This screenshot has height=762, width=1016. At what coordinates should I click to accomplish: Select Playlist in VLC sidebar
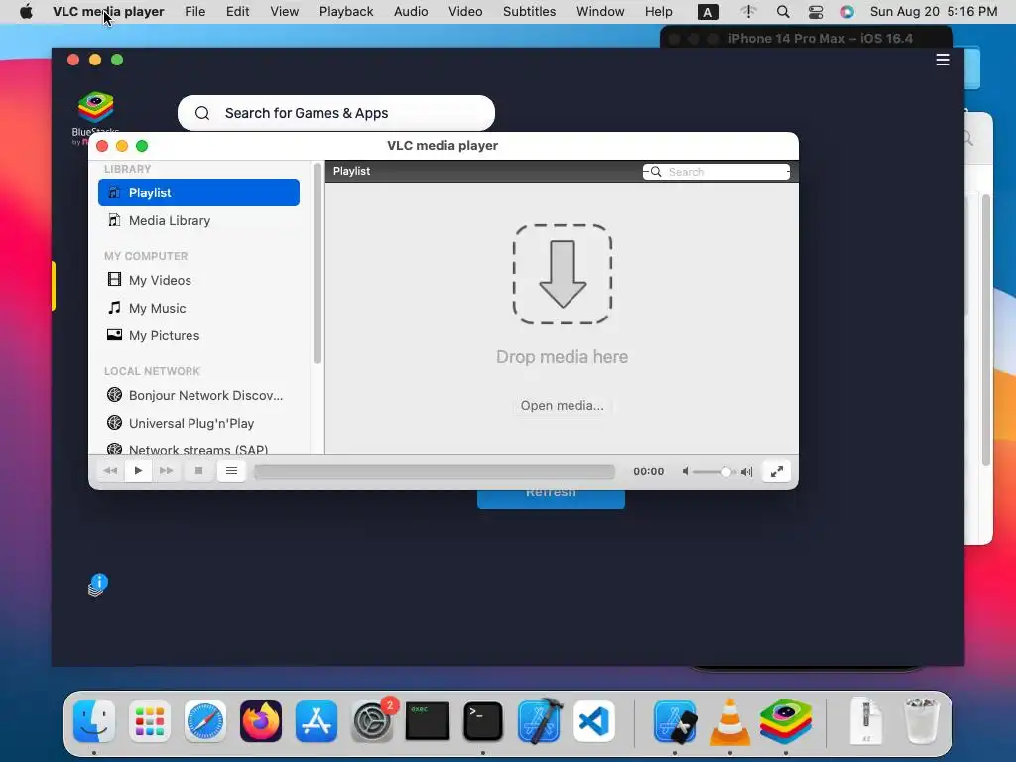[x=198, y=192]
